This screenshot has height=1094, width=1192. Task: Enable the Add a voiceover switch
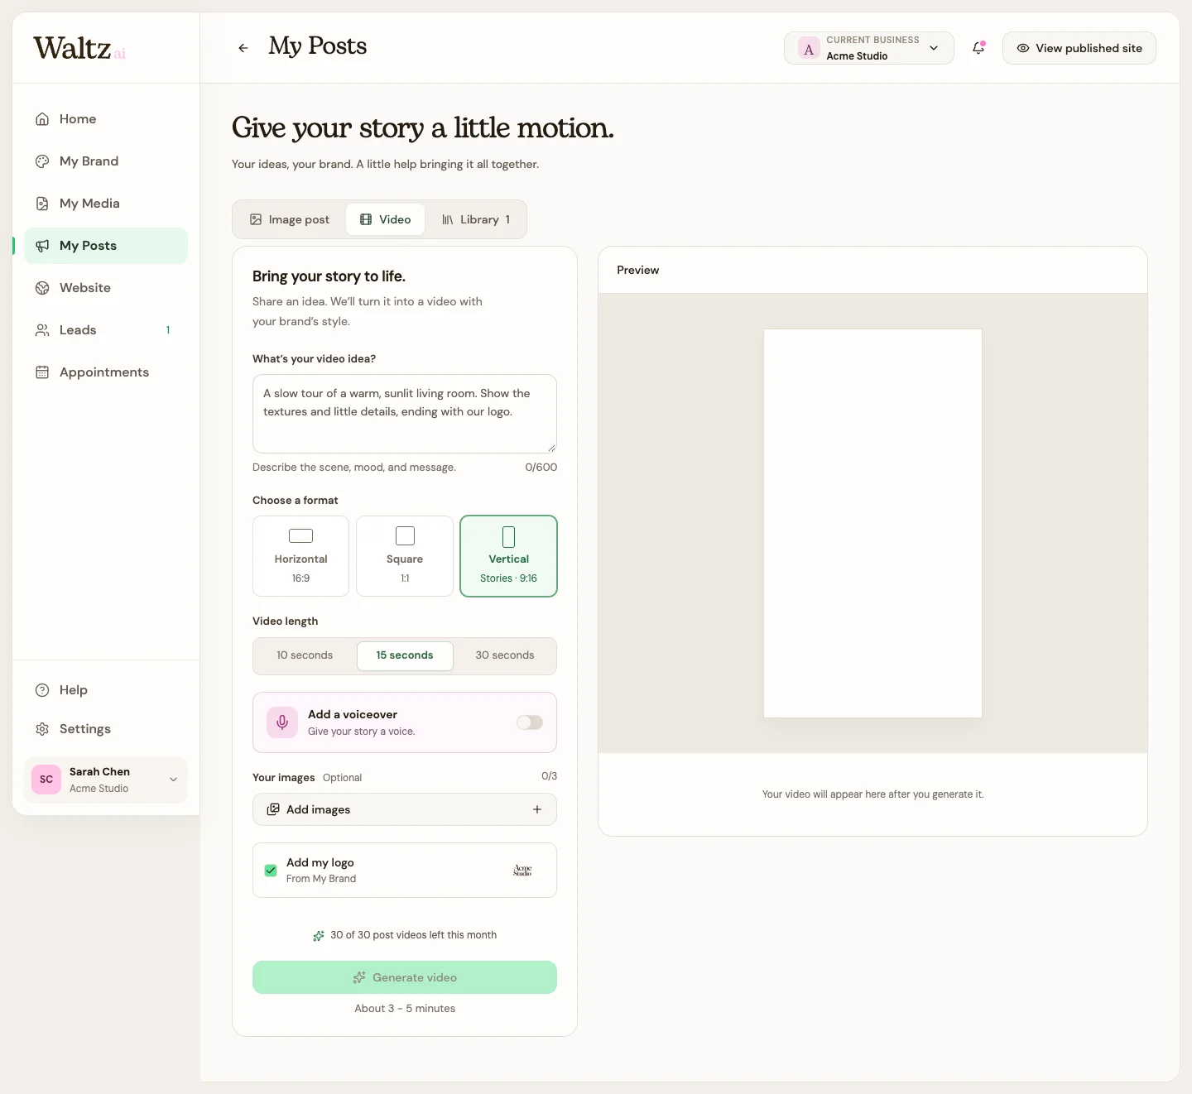[x=530, y=722]
